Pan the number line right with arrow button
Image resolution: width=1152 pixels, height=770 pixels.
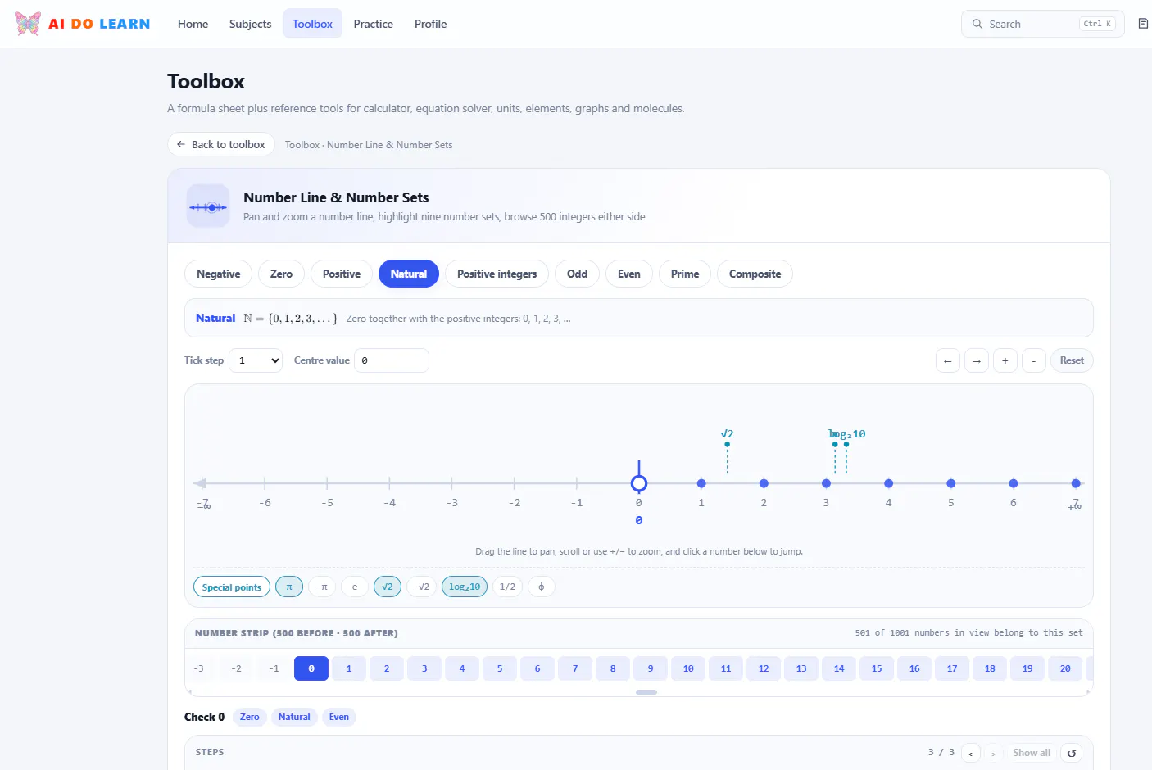click(977, 360)
